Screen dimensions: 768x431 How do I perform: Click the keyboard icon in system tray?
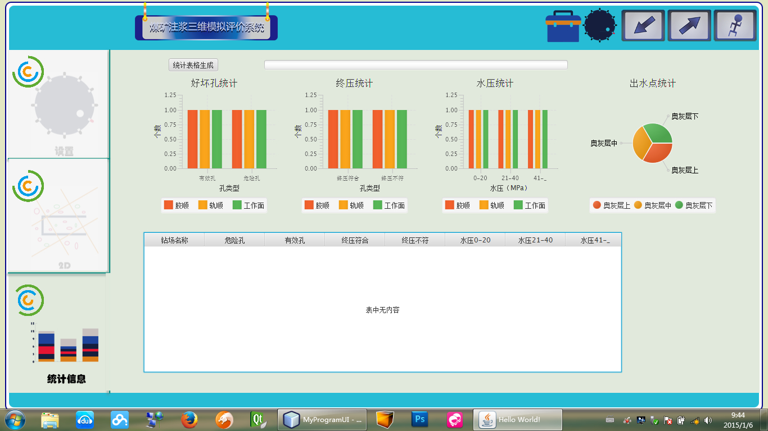[610, 420]
